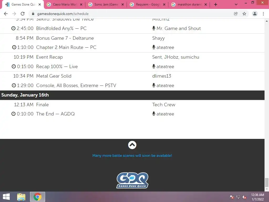This screenshot has width=269, height=202.
Task: Click the lock icon in the address bar
Action: pos(33,14)
